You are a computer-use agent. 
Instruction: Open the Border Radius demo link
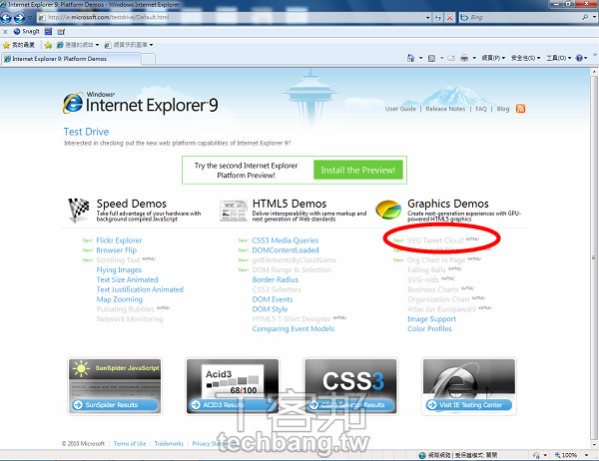pyautogui.click(x=276, y=279)
